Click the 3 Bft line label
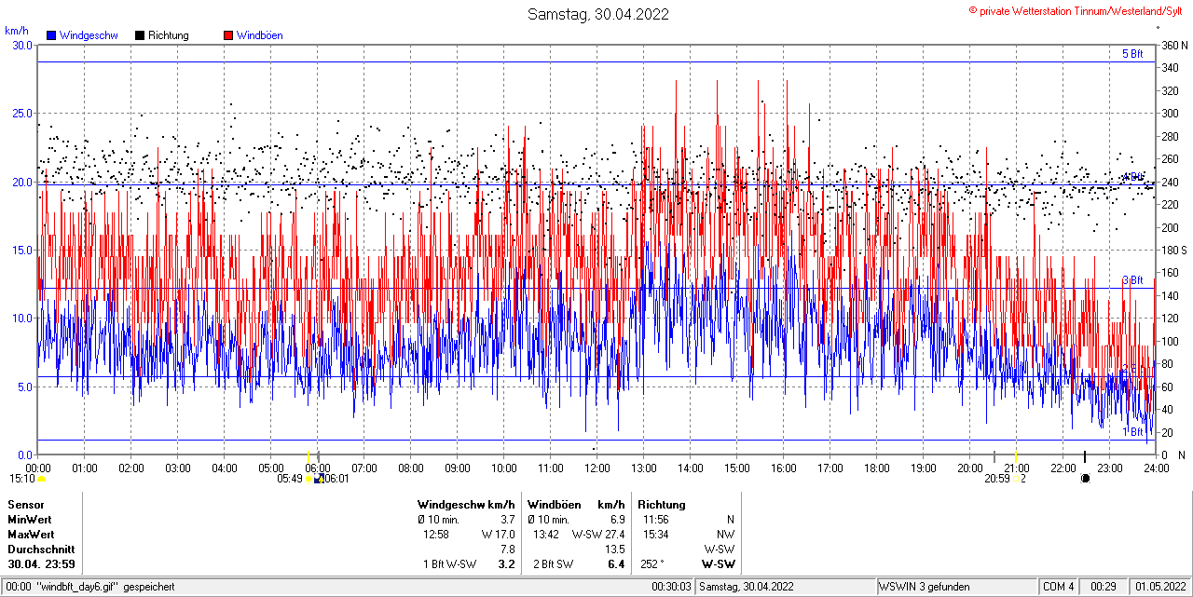The width and height of the screenshot is (1193, 597). pyautogui.click(x=1131, y=279)
